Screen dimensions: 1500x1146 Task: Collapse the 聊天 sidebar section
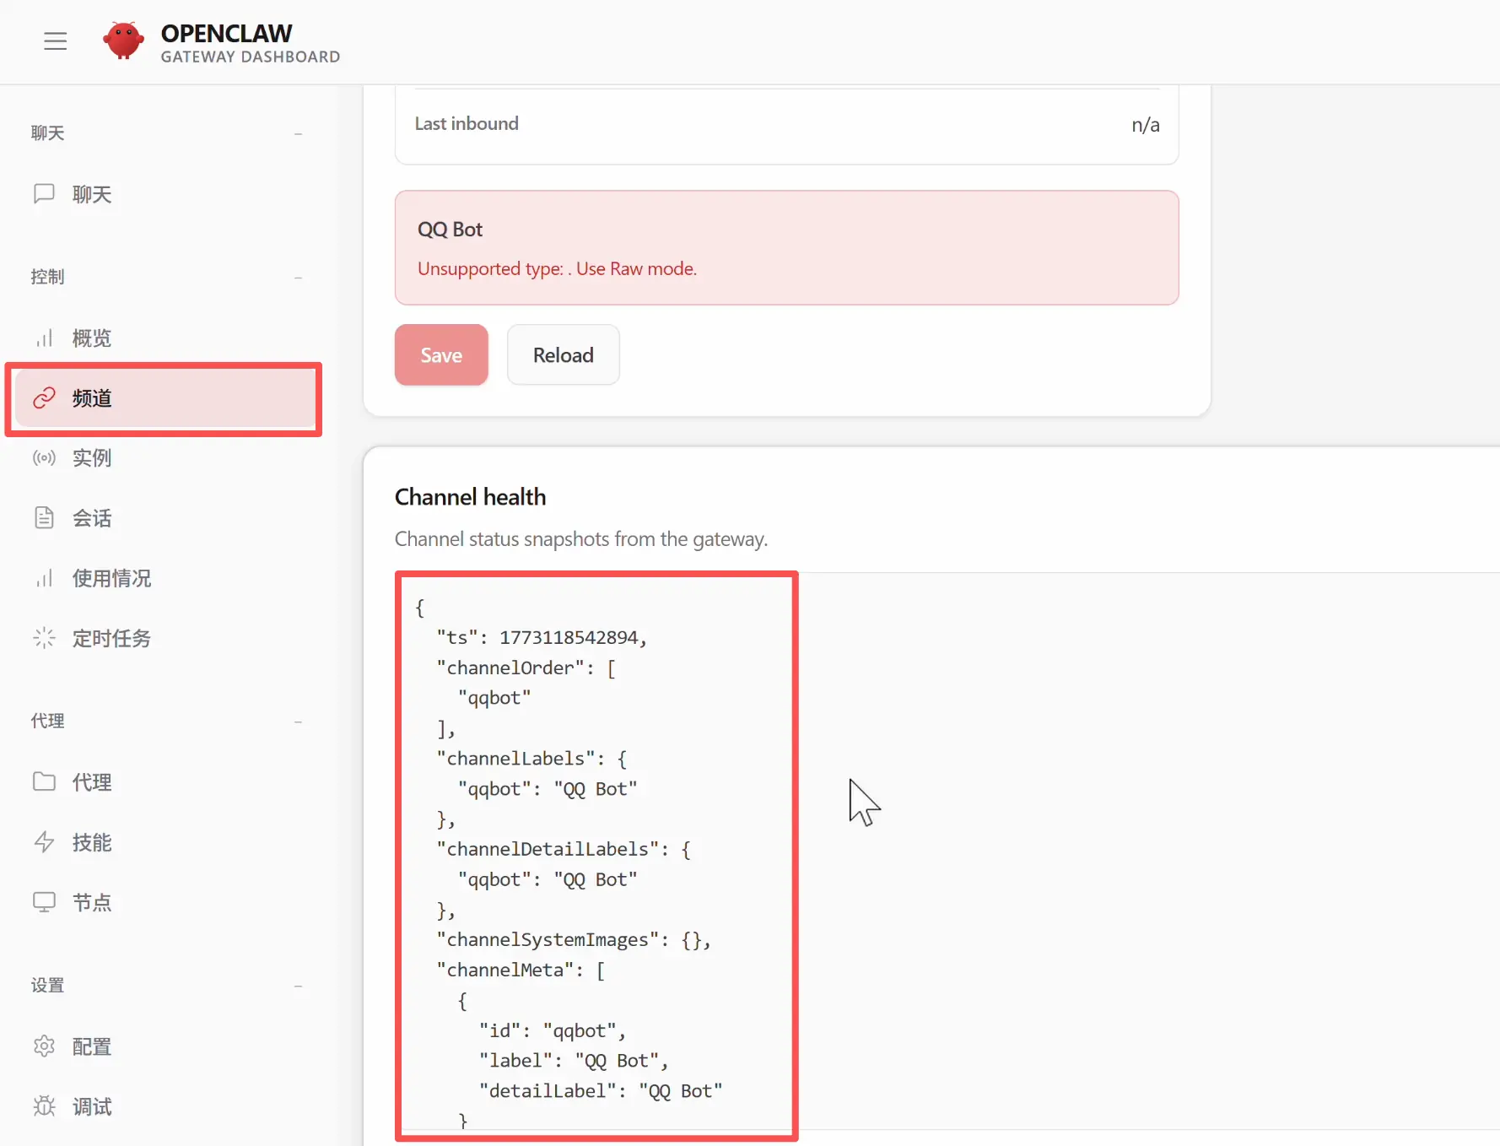tap(298, 133)
